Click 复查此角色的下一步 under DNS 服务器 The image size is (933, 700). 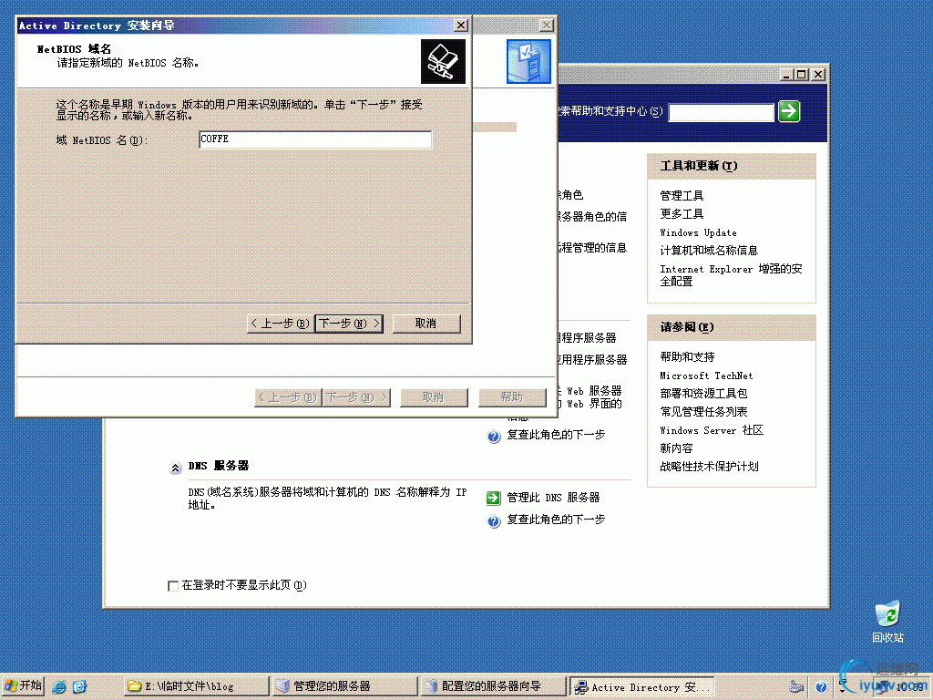(x=556, y=520)
